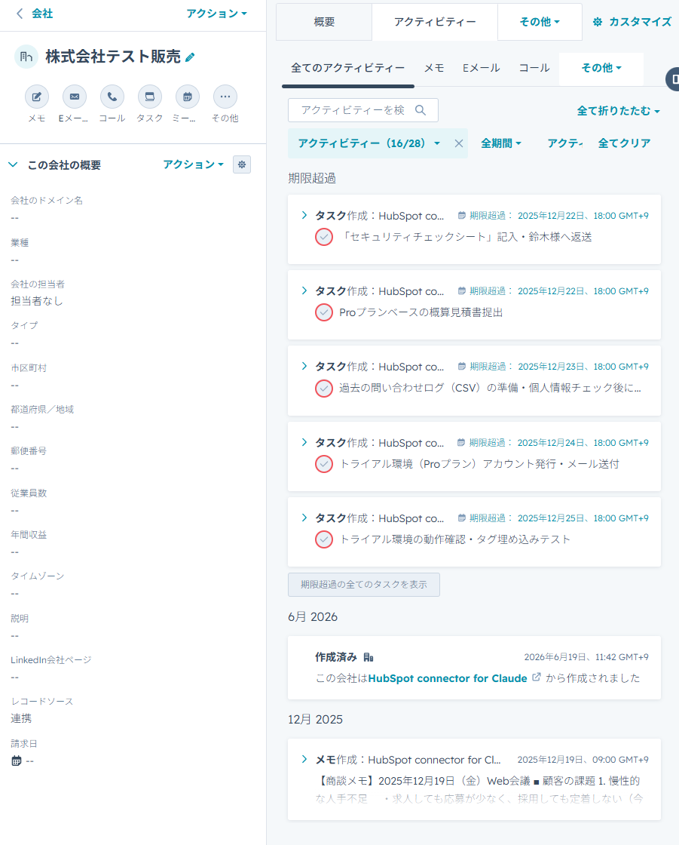Create a note with メモ icon
This screenshot has height=845, width=679.
pos(37,97)
